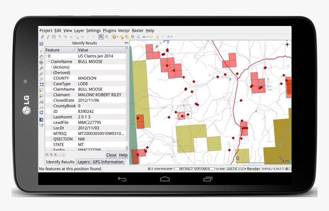
Task: Open the Field Calculator epsilon icon
Action: pos(127,37)
